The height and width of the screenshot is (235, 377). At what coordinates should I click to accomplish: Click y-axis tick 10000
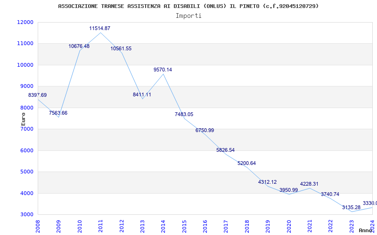(x=25, y=65)
